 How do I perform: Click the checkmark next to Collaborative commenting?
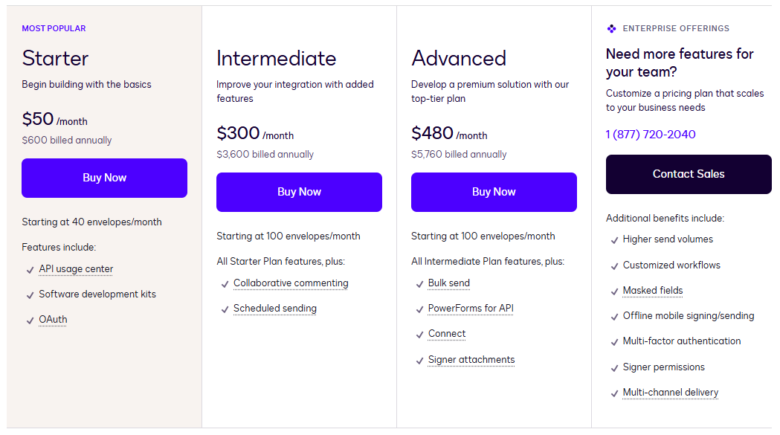point(225,283)
